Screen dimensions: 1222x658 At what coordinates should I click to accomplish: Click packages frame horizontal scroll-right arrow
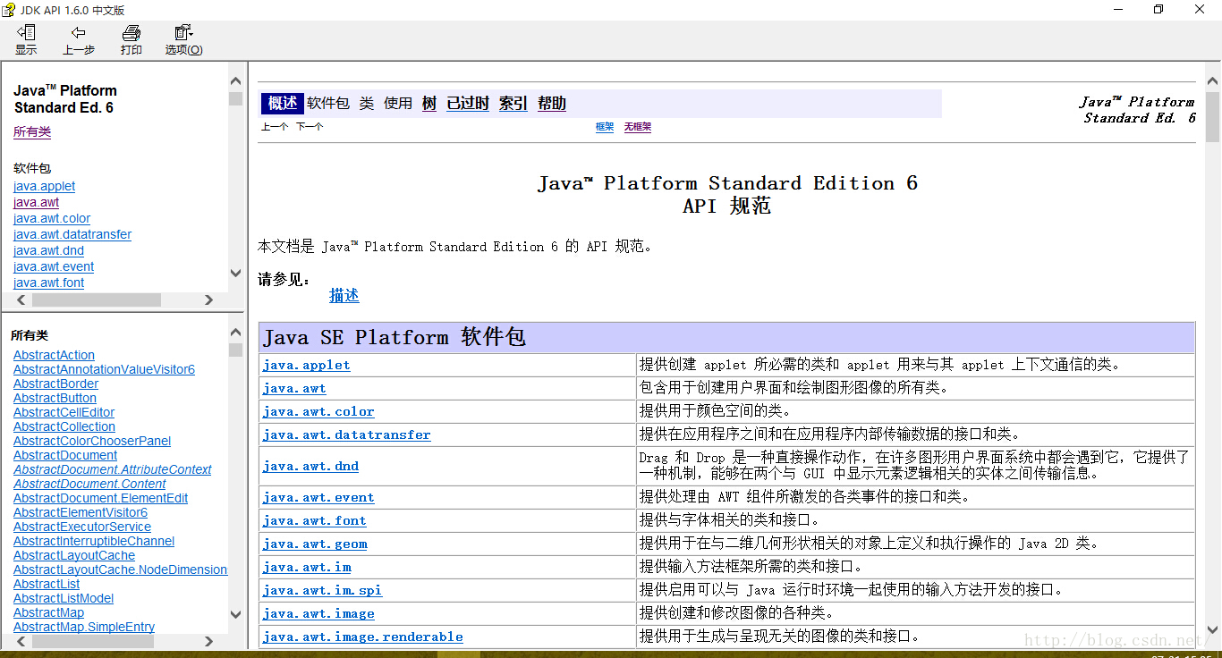[208, 300]
